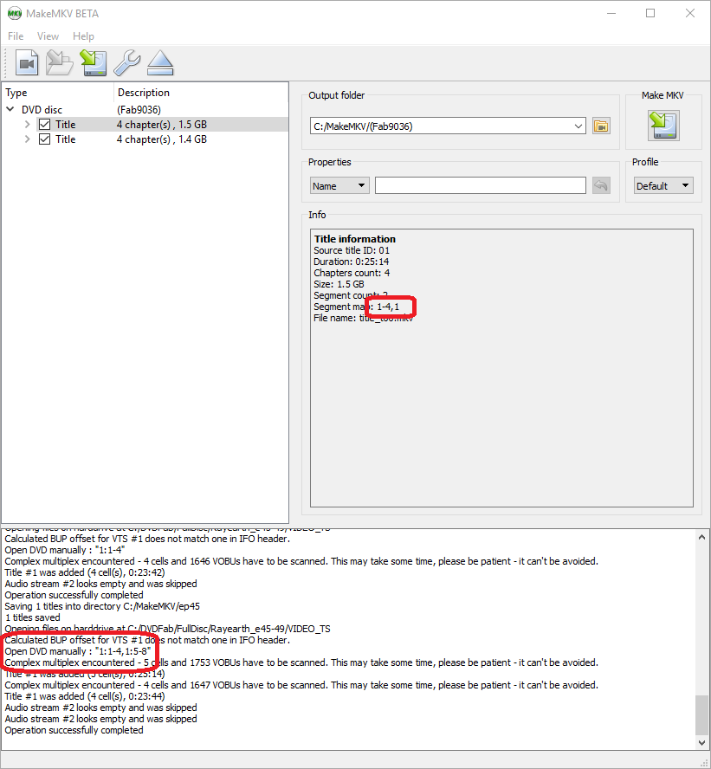Minimize the MakeMKV window
The height and width of the screenshot is (769, 711).
pos(611,13)
